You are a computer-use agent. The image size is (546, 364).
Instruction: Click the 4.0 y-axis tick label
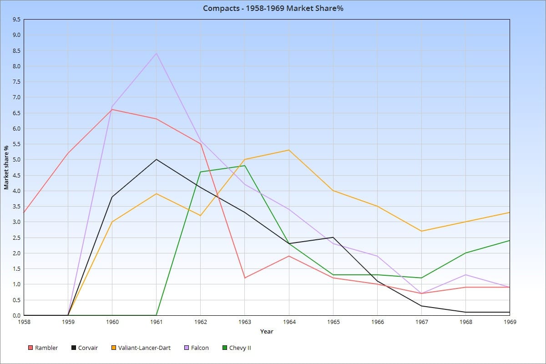coord(16,191)
